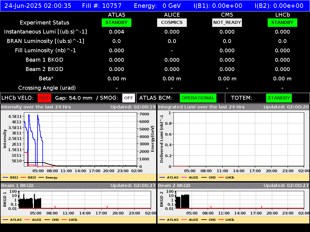Click Intensity chart Updated: 02:00:19 timestamp
The width and height of the screenshot is (310, 232).
(x=133, y=107)
